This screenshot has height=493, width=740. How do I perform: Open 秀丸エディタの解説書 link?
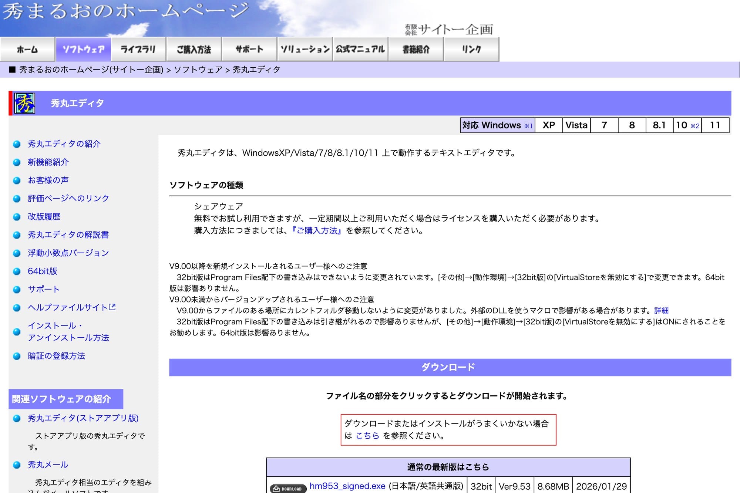pyautogui.click(x=68, y=234)
